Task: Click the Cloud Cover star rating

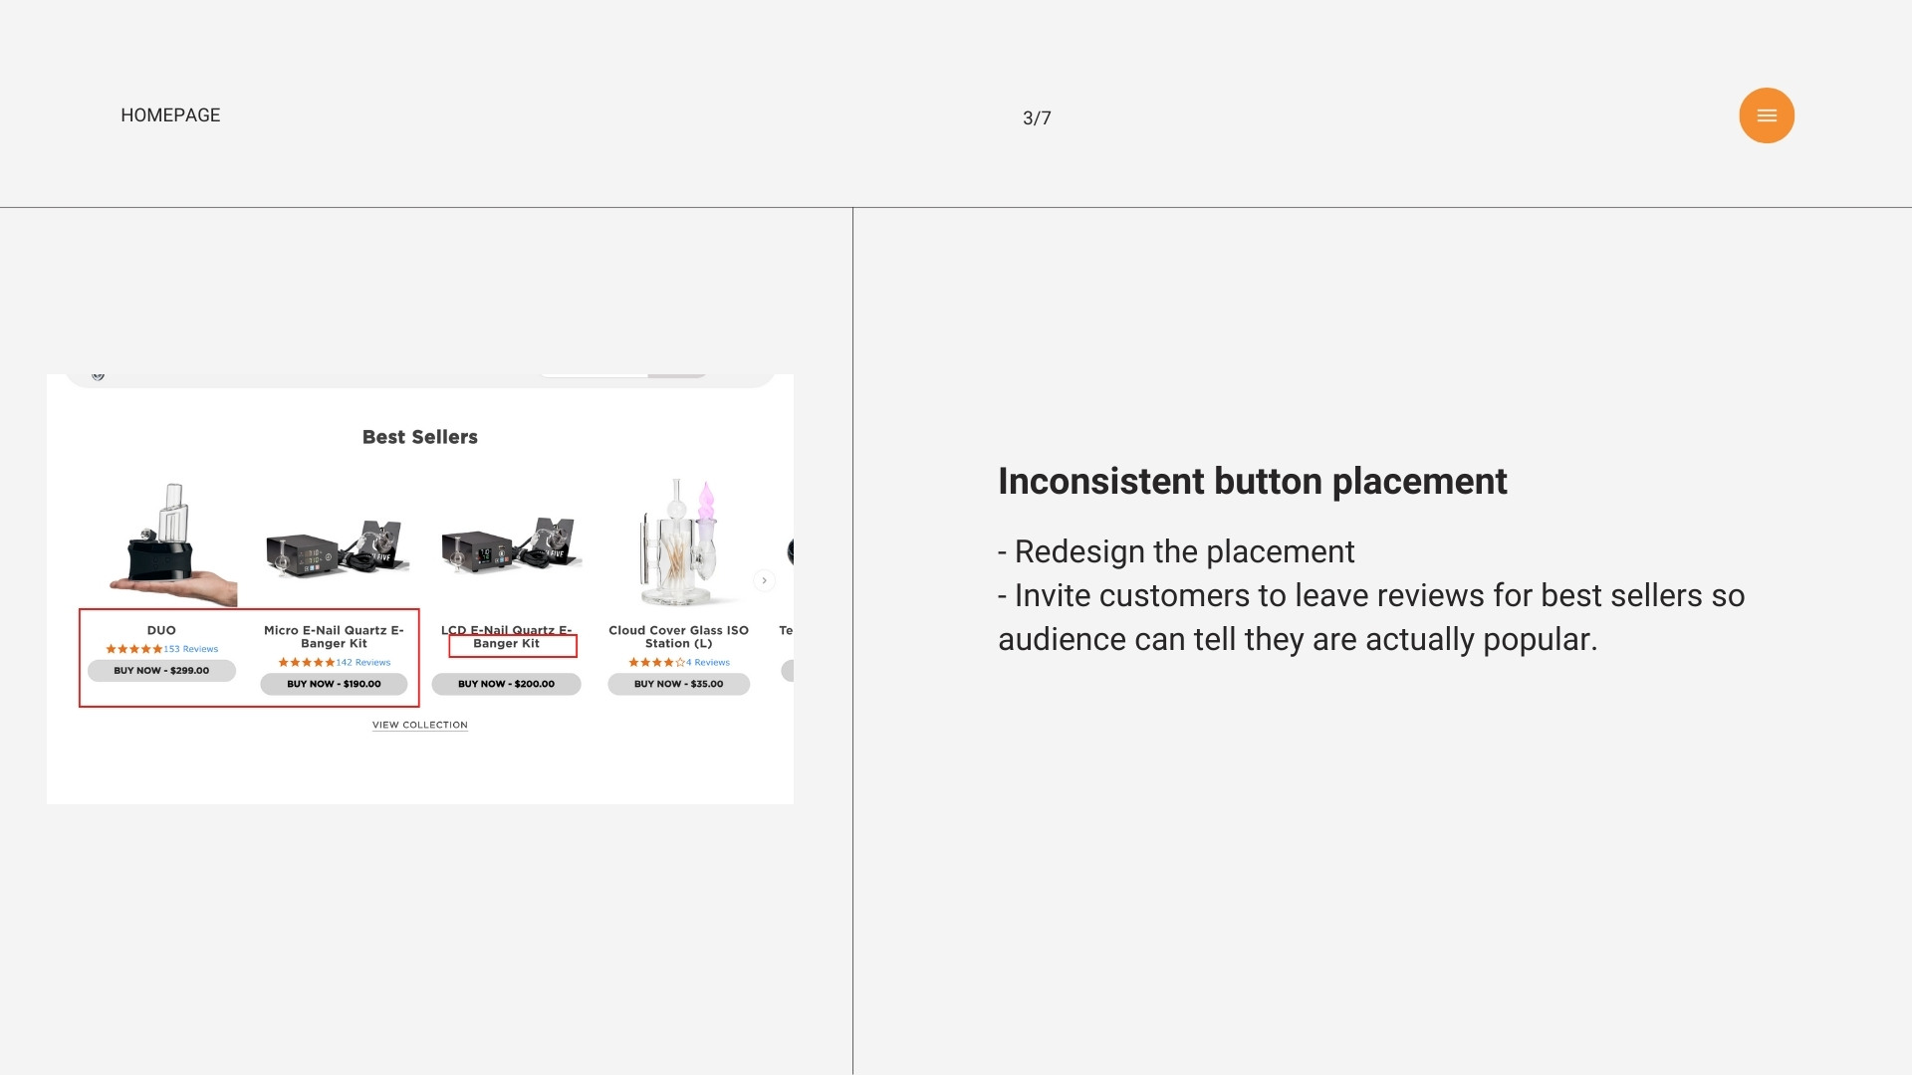Action: (x=656, y=663)
